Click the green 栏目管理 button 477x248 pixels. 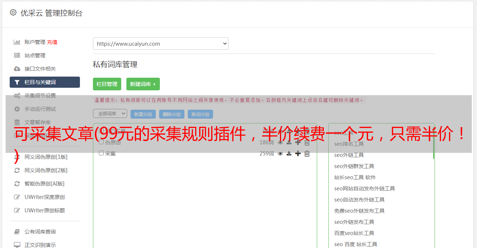tap(107, 84)
